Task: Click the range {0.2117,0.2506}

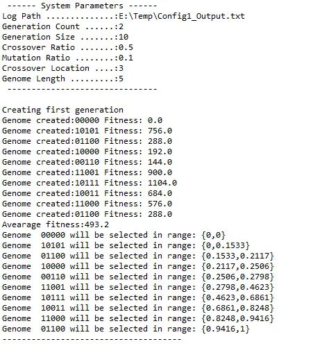Action: (x=237, y=266)
